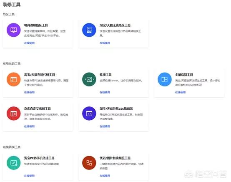Click the purple 电商通用热区工具 icon

pos(14,30)
